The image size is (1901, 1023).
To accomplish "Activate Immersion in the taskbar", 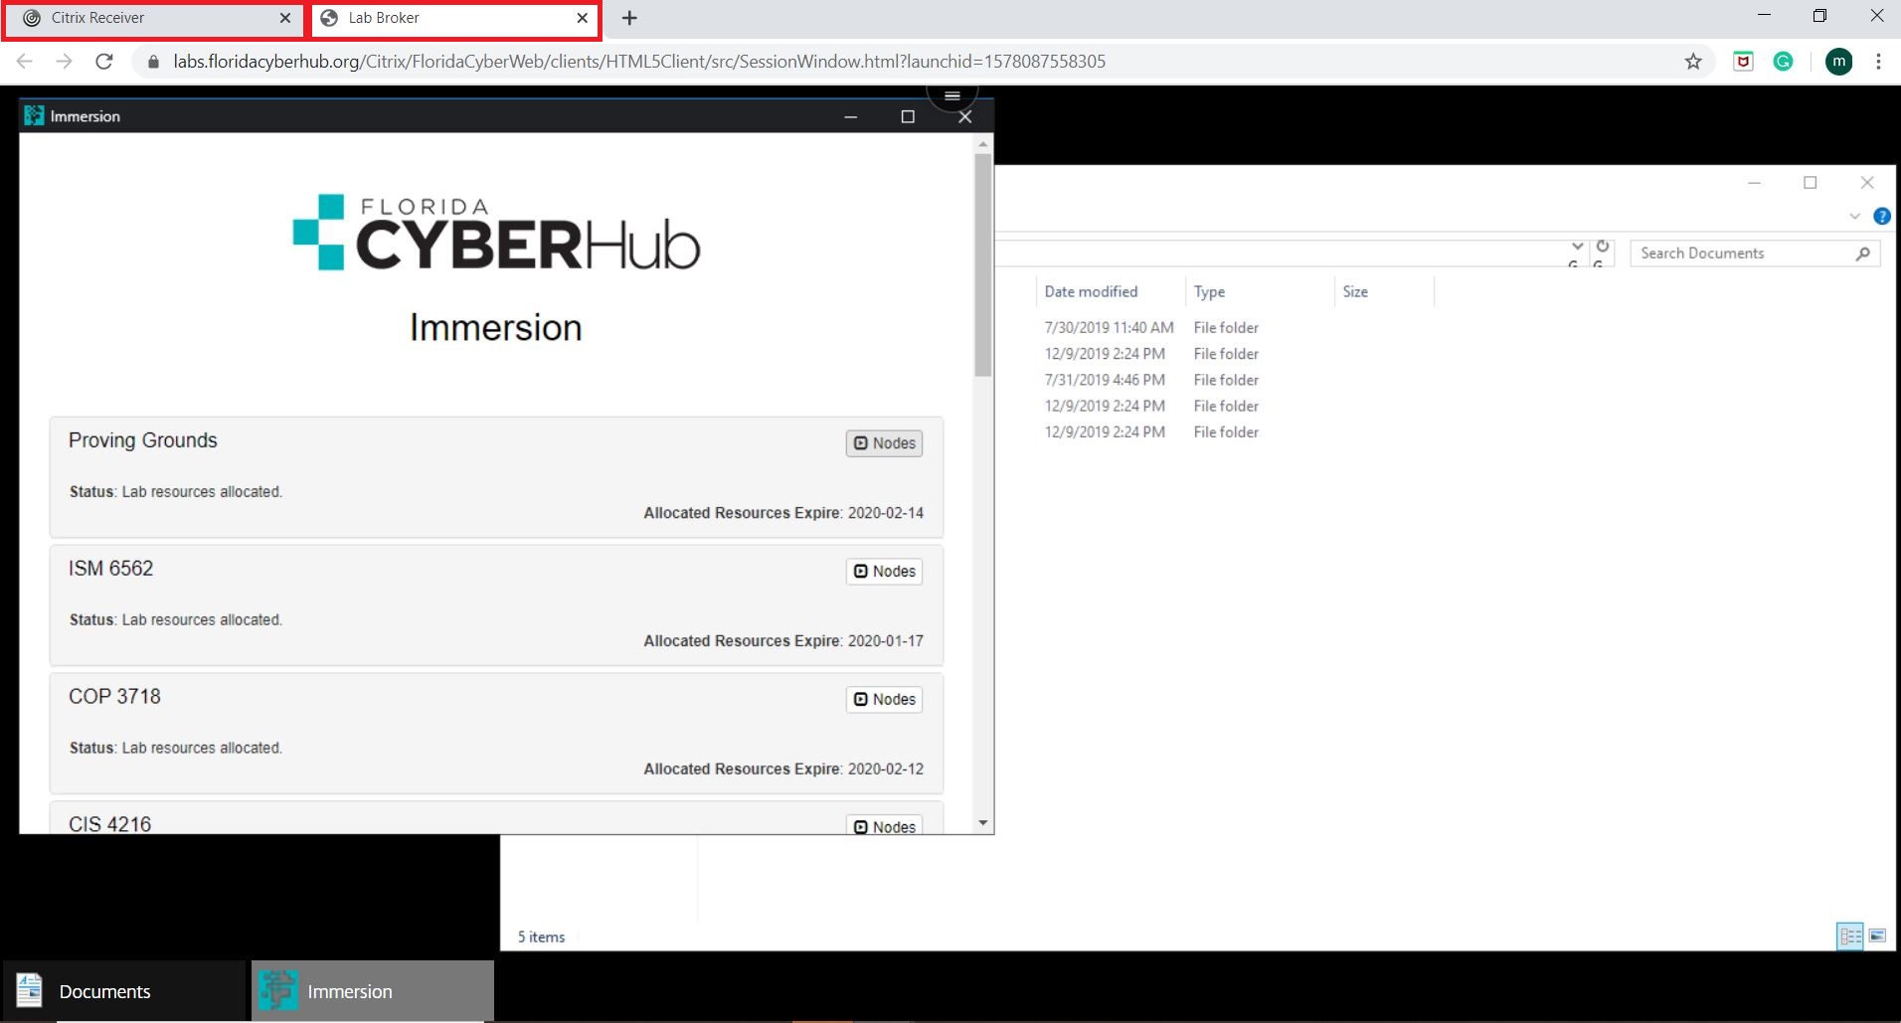I will point(373,991).
